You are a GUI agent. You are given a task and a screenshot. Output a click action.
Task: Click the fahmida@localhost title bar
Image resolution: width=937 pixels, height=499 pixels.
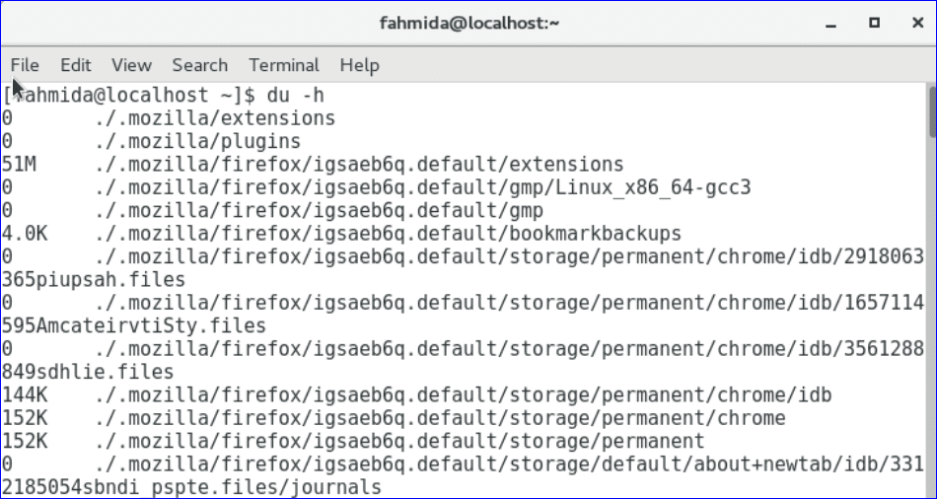(x=468, y=22)
